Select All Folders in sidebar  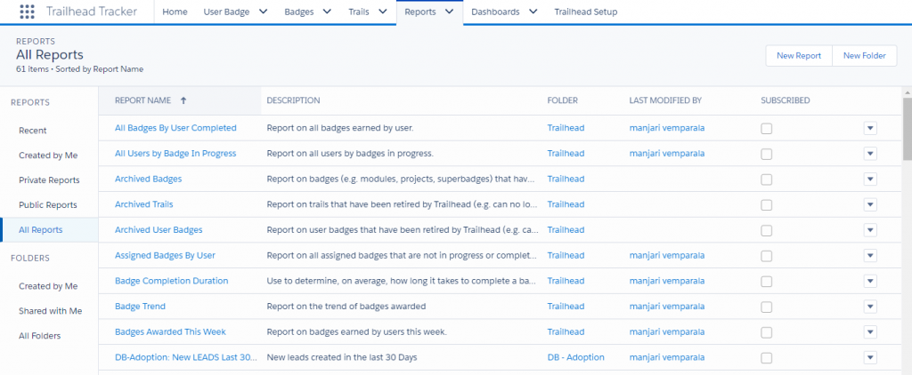tap(39, 336)
